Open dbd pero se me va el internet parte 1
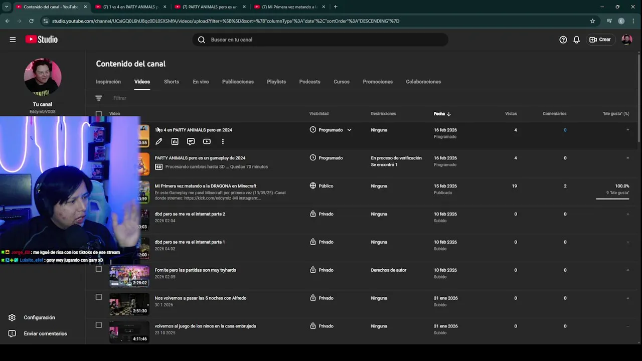The height and width of the screenshot is (361, 642). (190, 242)
